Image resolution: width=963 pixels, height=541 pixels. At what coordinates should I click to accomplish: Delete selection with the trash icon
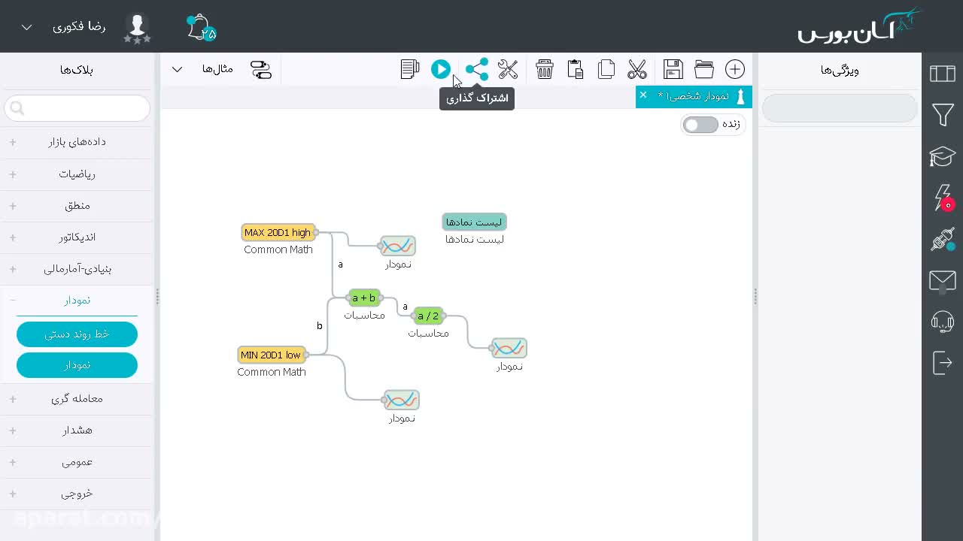[545, 69]
